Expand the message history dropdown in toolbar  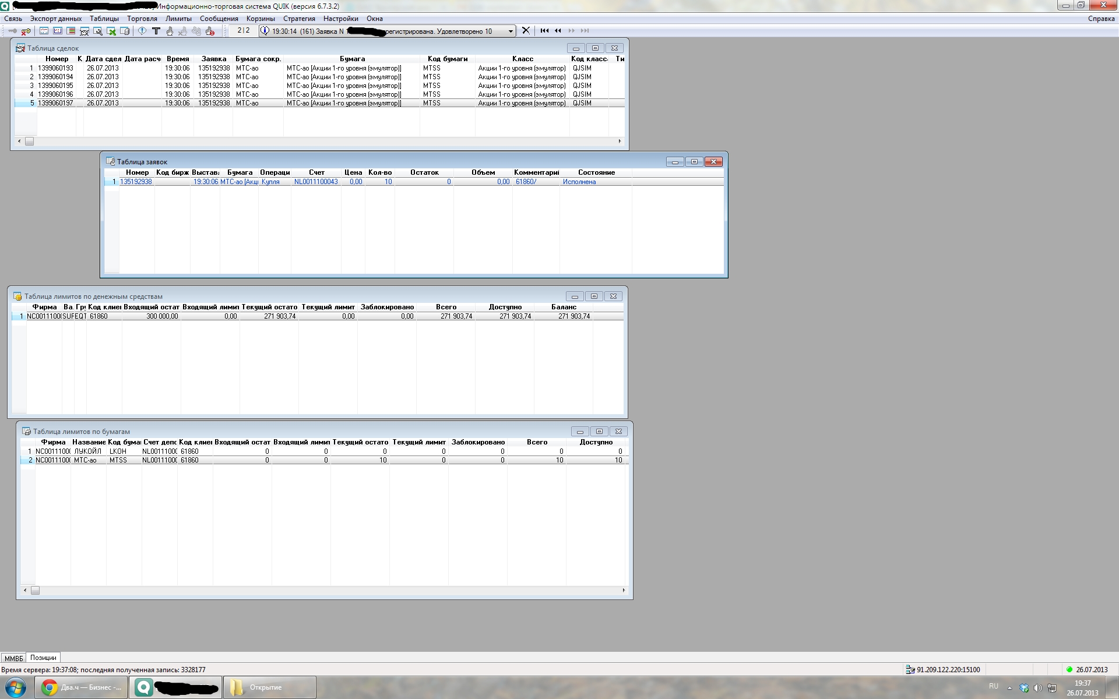(511, 31)
